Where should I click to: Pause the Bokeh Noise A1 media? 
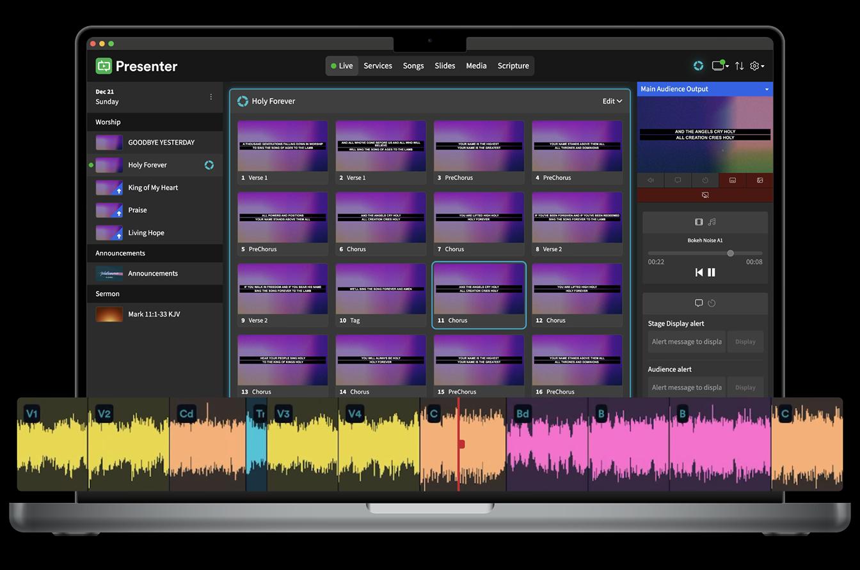(711, 272)
